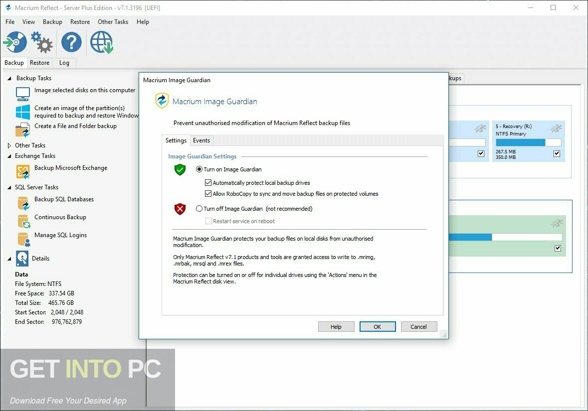Click Backup Microsoft Exchange link
Viewport: 588px width, 411px height.
click(x=71, y=168)
